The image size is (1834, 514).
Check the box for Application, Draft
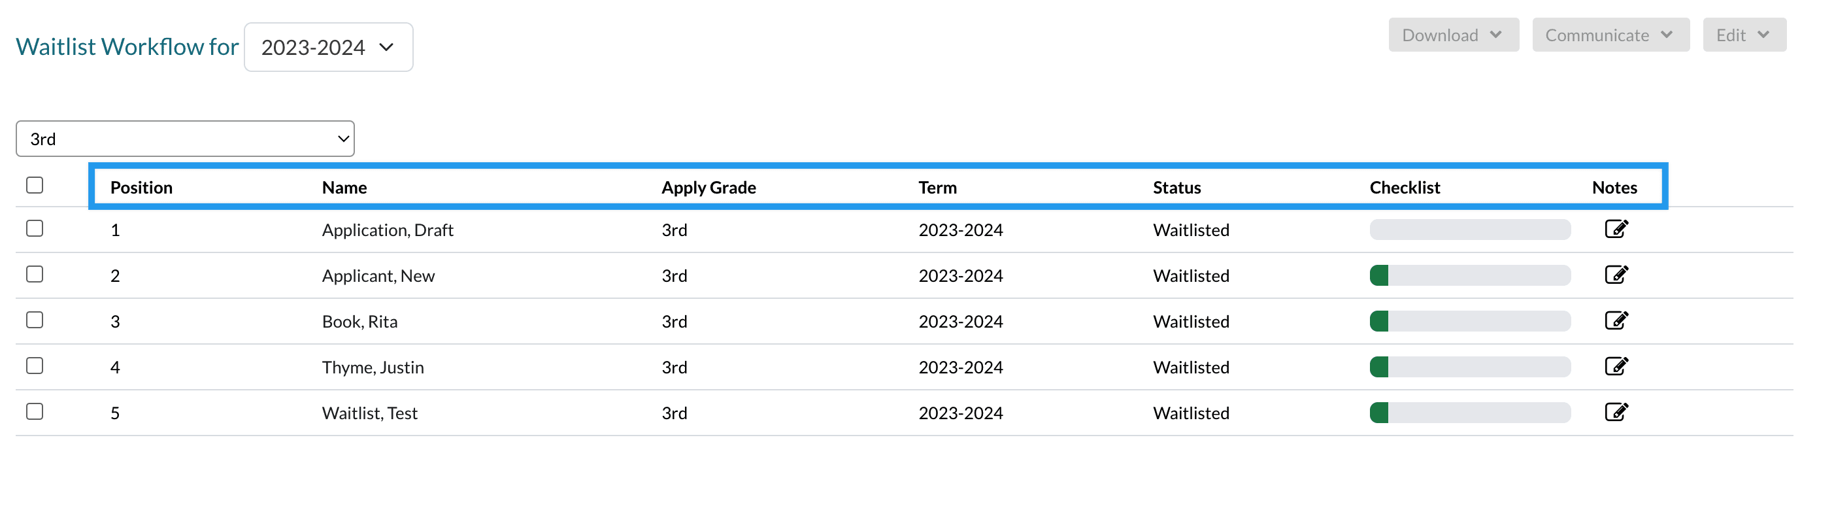[x=34, y=228]
